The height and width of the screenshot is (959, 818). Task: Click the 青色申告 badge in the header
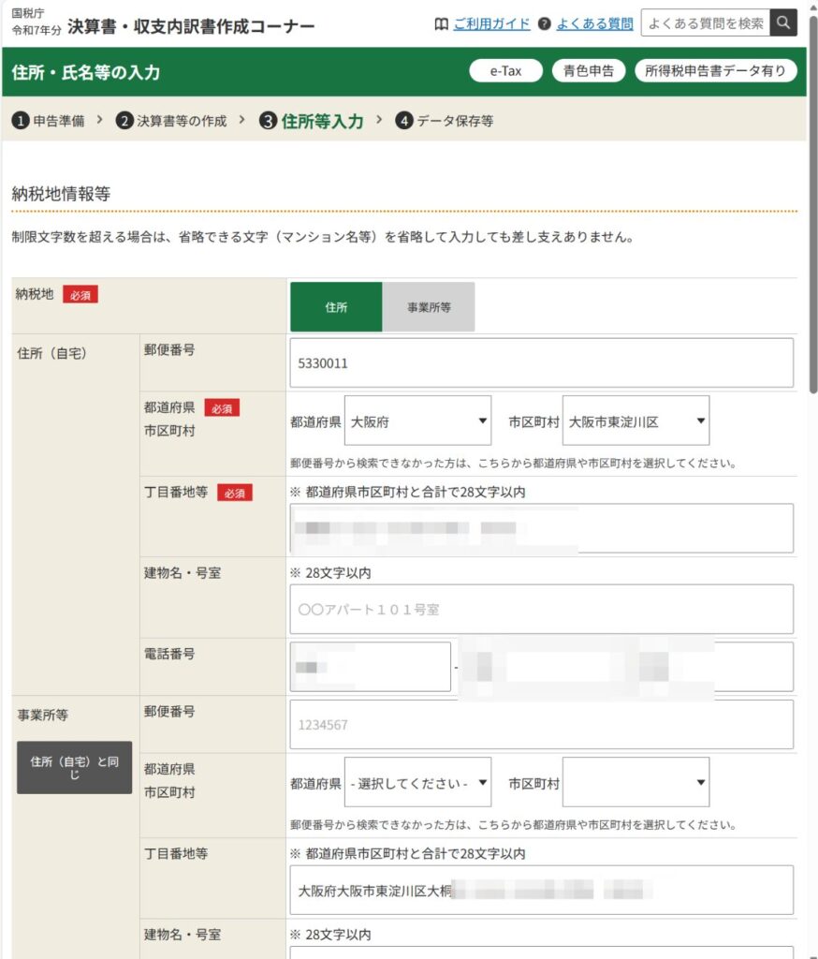tap(589, 71)
